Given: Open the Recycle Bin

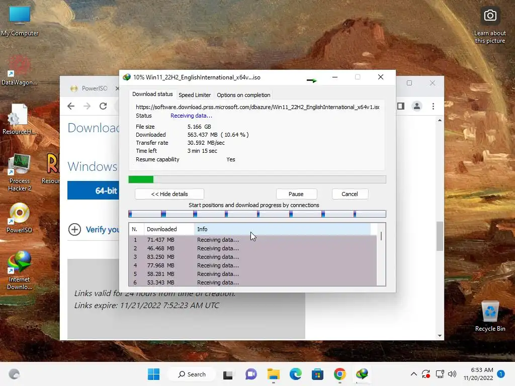Looking at the screenshot, I should click(490, 316).
